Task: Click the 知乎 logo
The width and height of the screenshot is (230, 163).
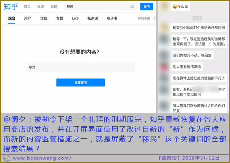Action: tap(11, 7)
